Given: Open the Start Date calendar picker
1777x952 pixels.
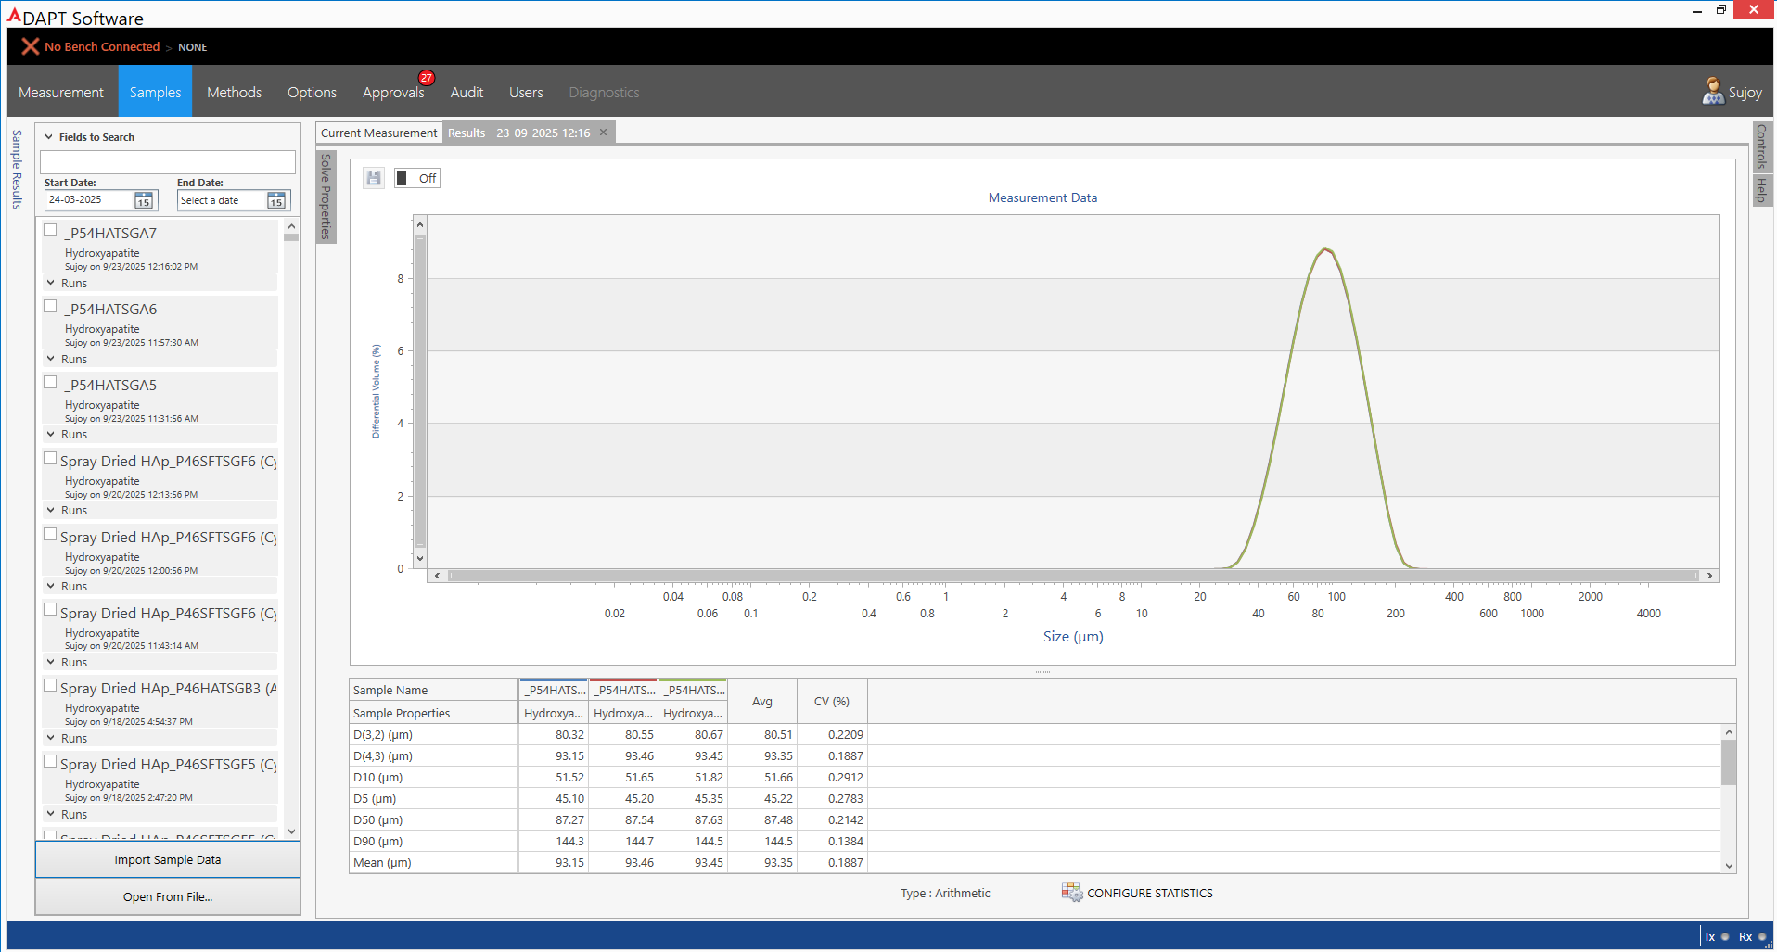Looking at the screenshot, I should pos(144,200).
